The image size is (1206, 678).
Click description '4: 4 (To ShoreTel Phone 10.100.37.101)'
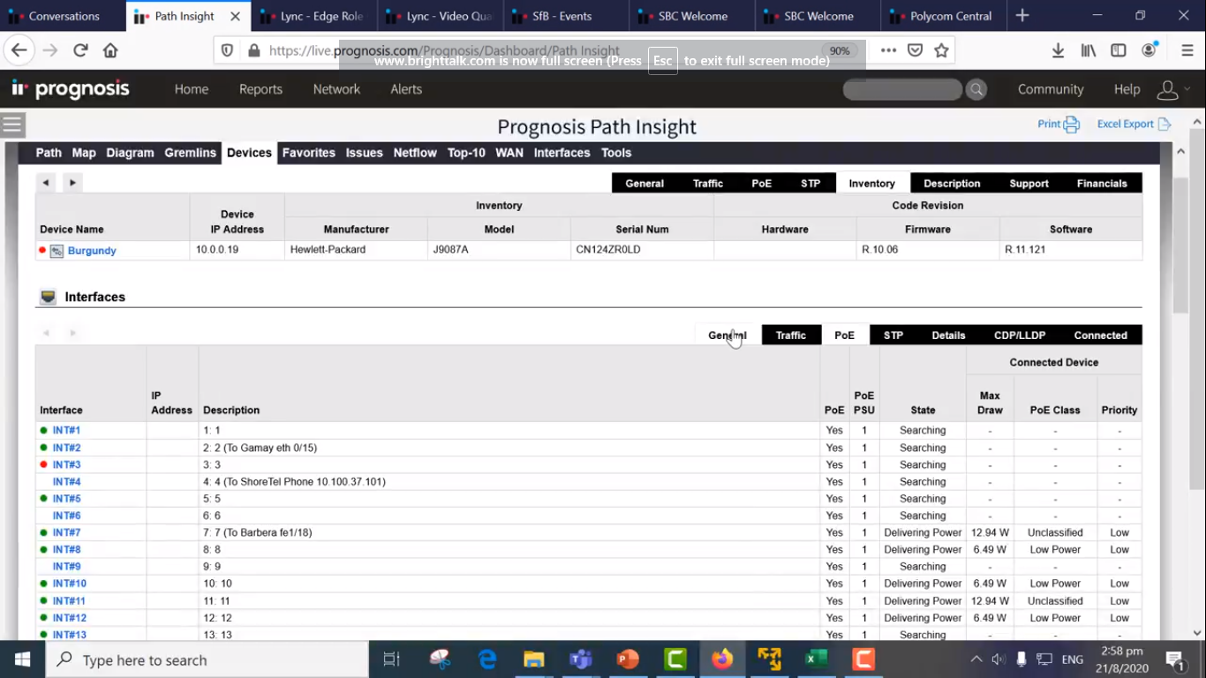click(x=294, y=482)
